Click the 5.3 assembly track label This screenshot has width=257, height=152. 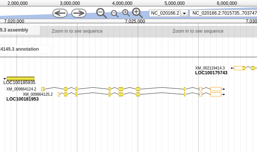coord(14,30)
